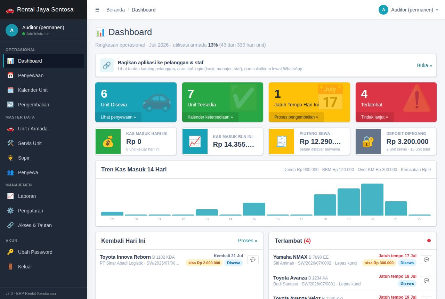Click the Unit / Armada car icon
Screen dimensions: 445x299
pos(10,129)
